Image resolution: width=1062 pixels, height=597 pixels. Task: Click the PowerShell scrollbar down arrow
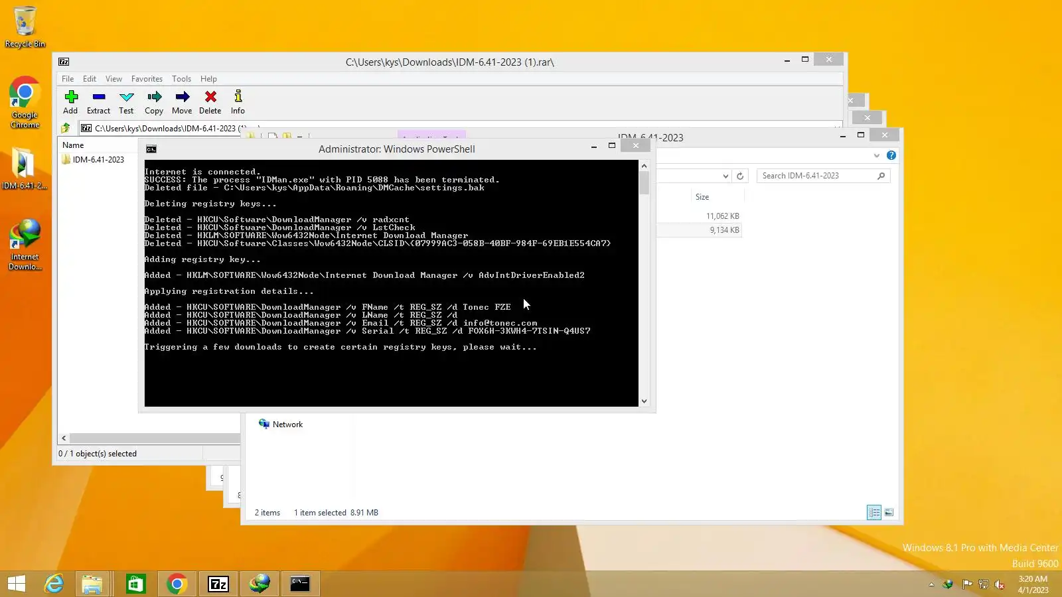[644, 401]
